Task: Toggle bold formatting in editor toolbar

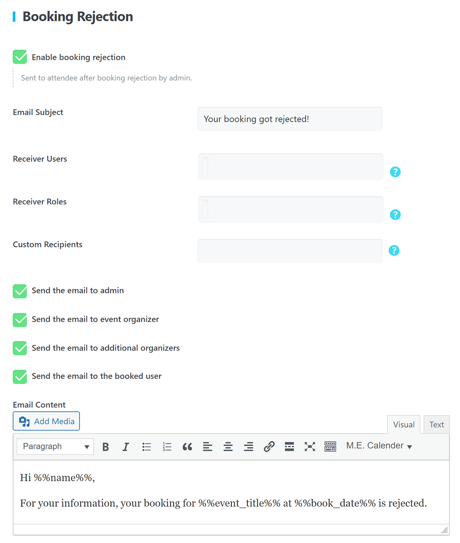Action: (105, 447)
